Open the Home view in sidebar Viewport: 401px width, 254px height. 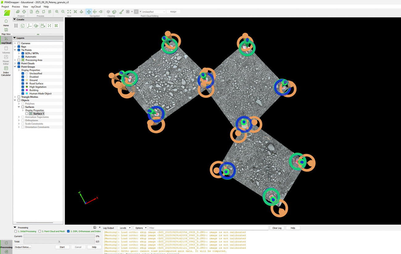pyautogui.click(x=6, y=23)
